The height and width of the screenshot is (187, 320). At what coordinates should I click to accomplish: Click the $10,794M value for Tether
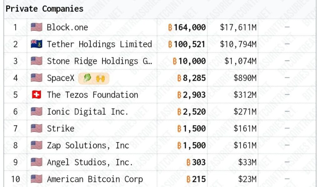tap(238, 44)
